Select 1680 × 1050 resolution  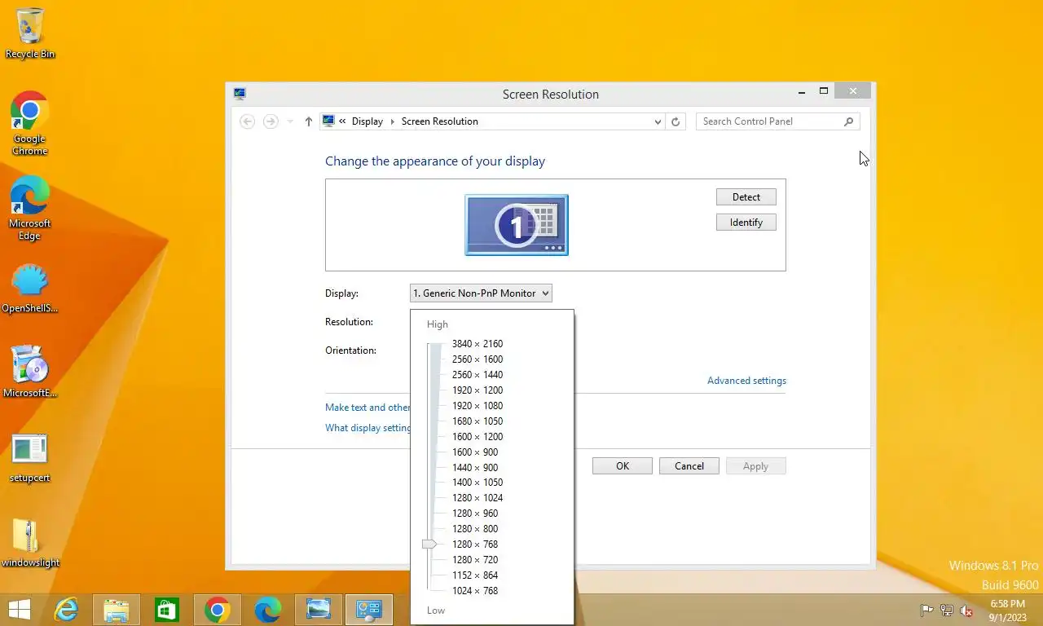[x=477, y=421]
